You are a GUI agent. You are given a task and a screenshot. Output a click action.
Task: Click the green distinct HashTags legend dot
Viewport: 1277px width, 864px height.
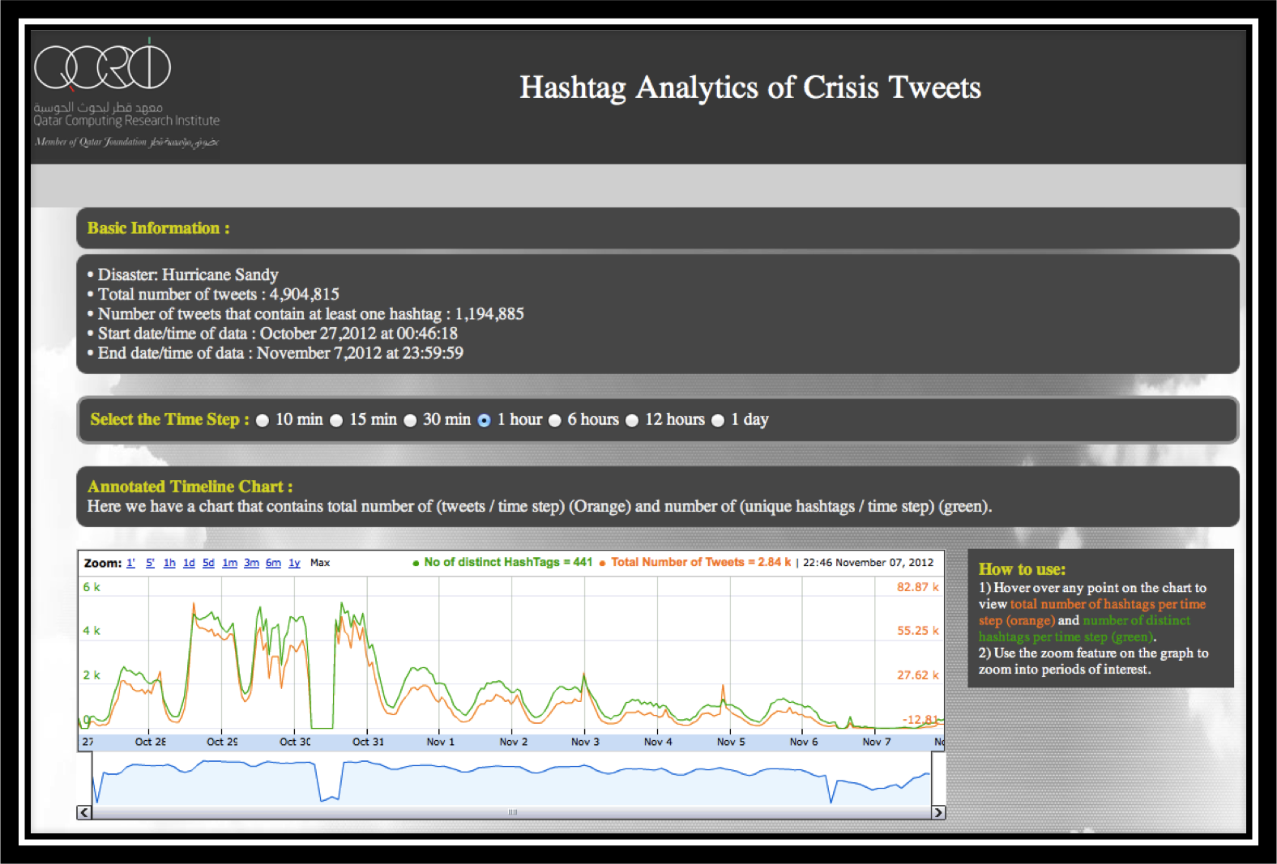point(416,563)
